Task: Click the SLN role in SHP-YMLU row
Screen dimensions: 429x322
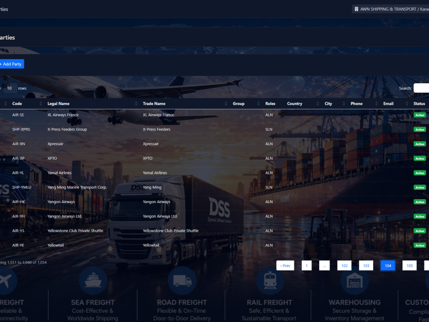Action: [x=269, y=187]
